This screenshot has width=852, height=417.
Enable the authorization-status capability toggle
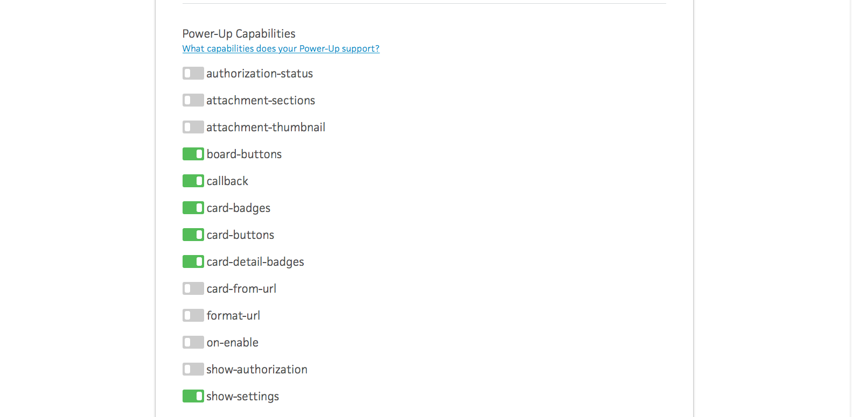pos(193,73)
